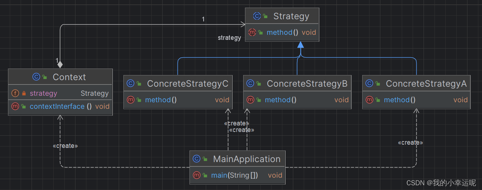The image size is (482, 190).
Task: Click method icon next to main(String[])
Action: pyautogui.click(x=197, y=175)
